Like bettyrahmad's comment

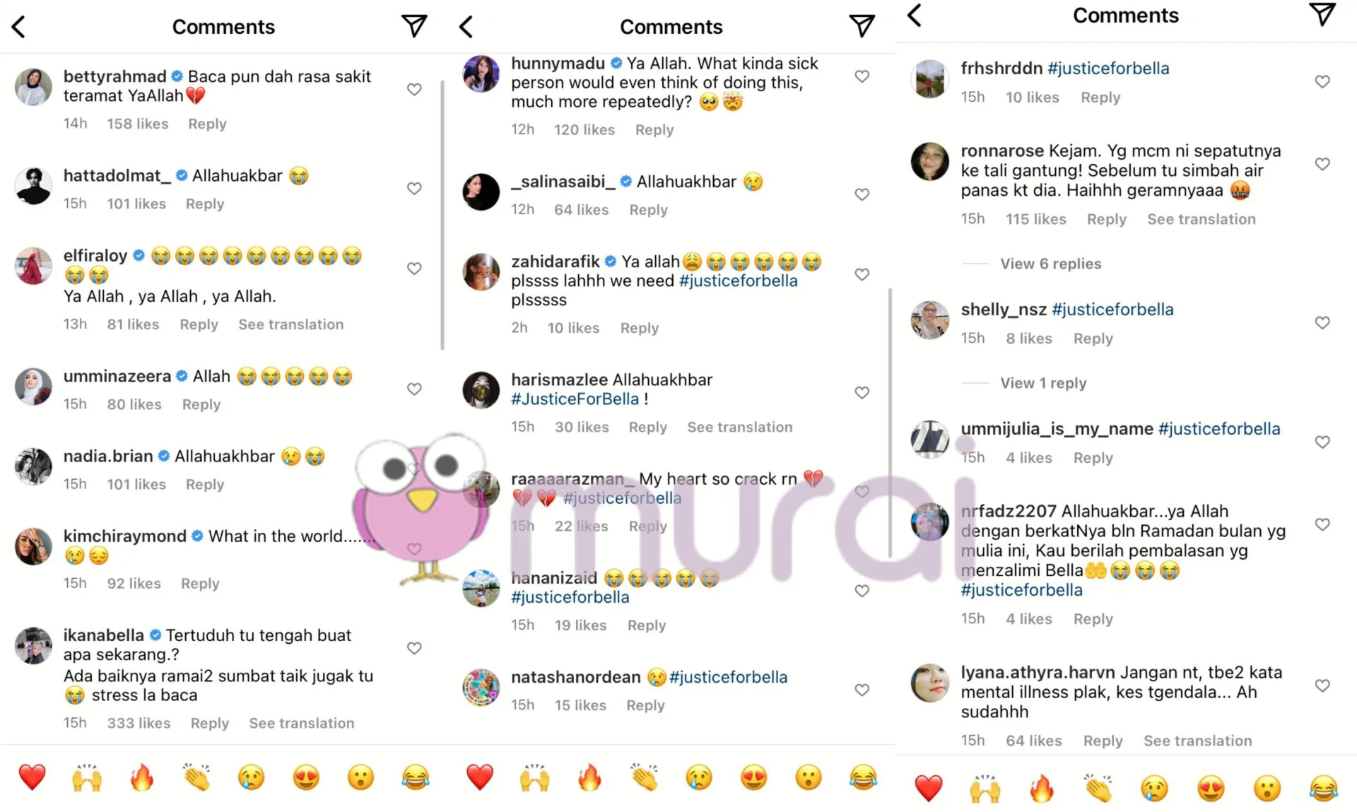pos(414,89)
